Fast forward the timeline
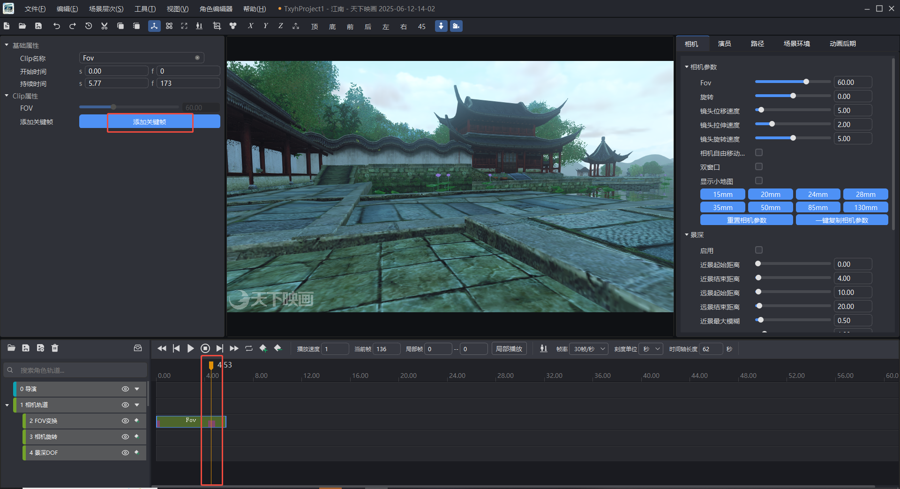The height and width of the screenshot is (489, 900). point(234,348)
